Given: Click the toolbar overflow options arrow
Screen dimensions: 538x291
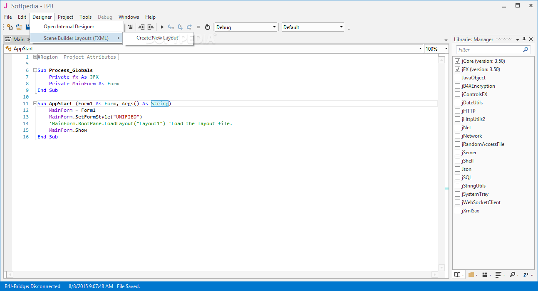Looking at the screenshot, I should tap(349, 29).
